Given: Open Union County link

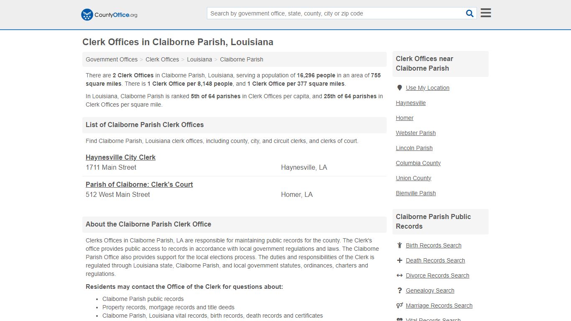Looking at the screenshot, I should click(413, 178).
